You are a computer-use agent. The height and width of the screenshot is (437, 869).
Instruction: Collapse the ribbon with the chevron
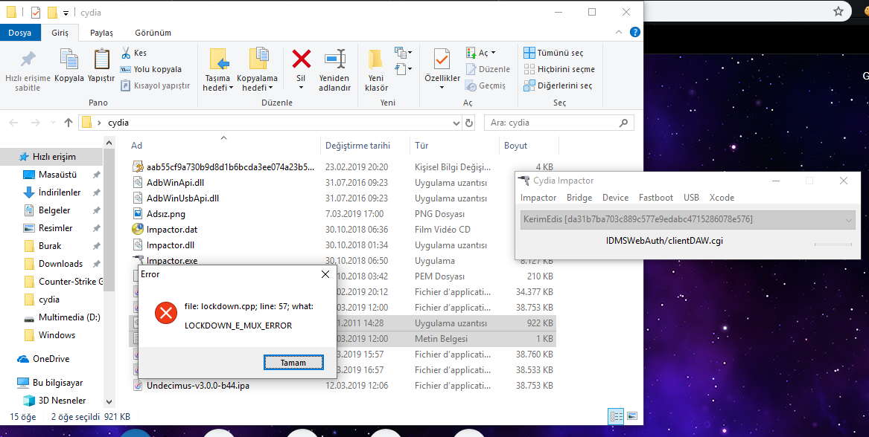tap(620, 33)
